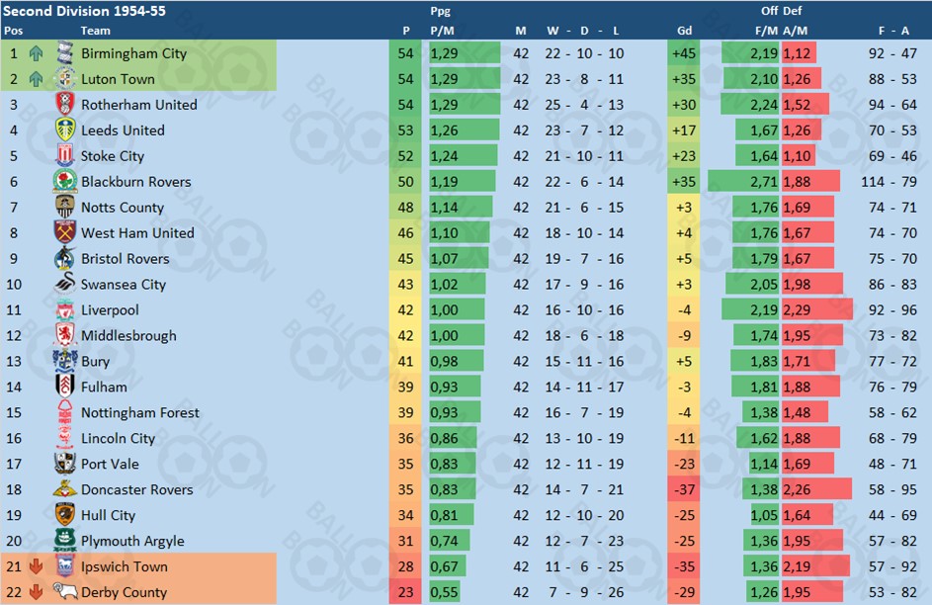Click Derby County's red relegation arrow

(x=37, y=592)
